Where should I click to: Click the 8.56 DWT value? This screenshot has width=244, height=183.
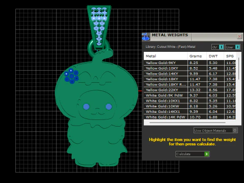213,90
